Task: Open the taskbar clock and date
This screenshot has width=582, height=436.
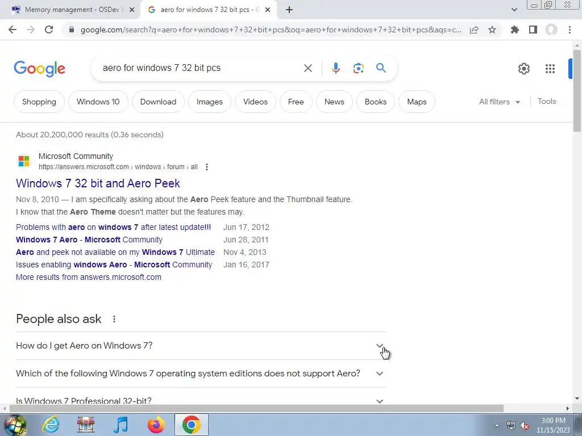Action: (x=553, y=425)
